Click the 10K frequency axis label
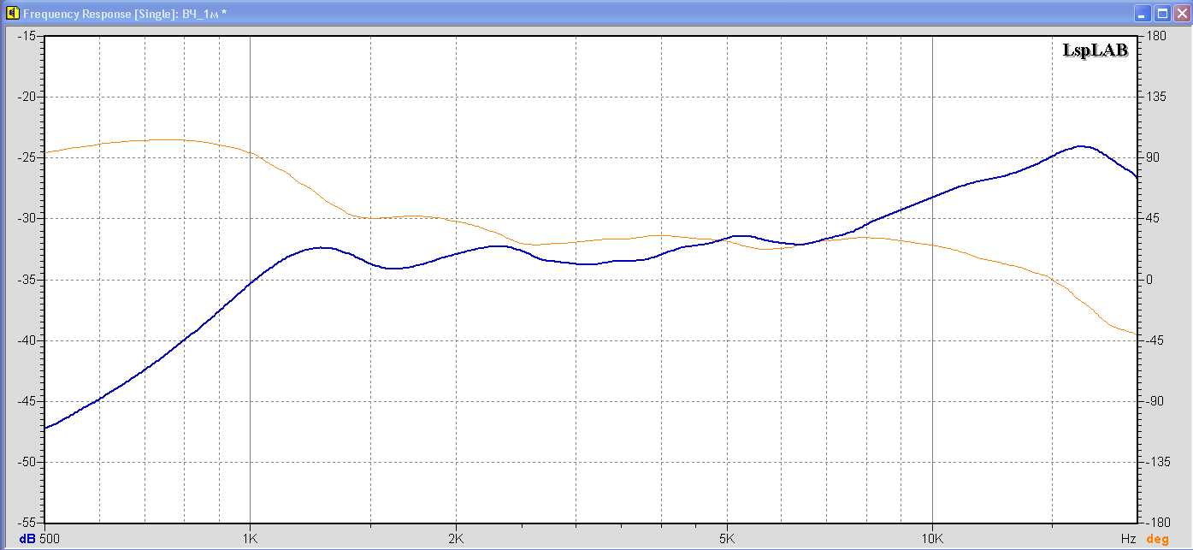Viewport: 1193px width, 550px height. pyautogui.click(x=931, y=539)
